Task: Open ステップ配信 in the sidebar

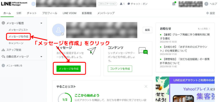Action: (x=14, y=50)
